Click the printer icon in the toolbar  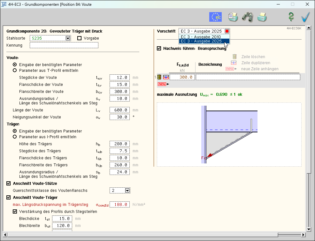tap(262, 17)
